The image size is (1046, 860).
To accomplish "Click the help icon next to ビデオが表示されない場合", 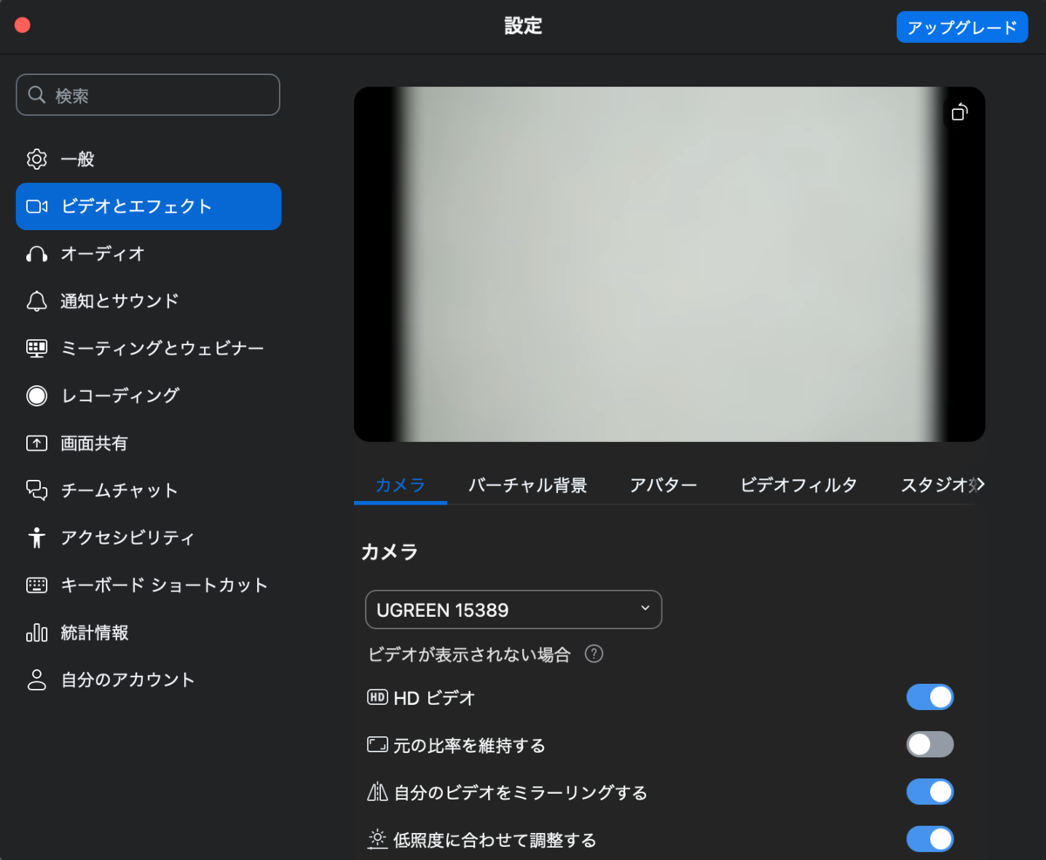I will pos(594,653).
